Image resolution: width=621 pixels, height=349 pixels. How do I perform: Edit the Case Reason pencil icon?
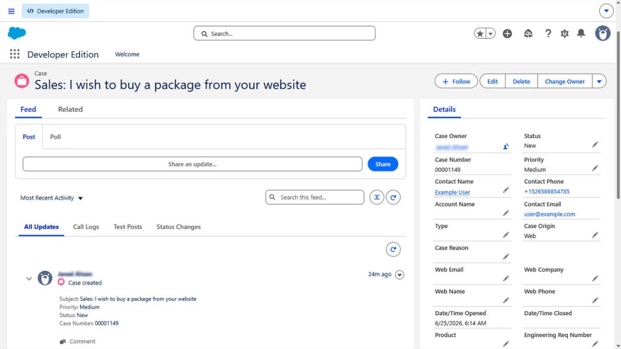(x=506, y=257)
